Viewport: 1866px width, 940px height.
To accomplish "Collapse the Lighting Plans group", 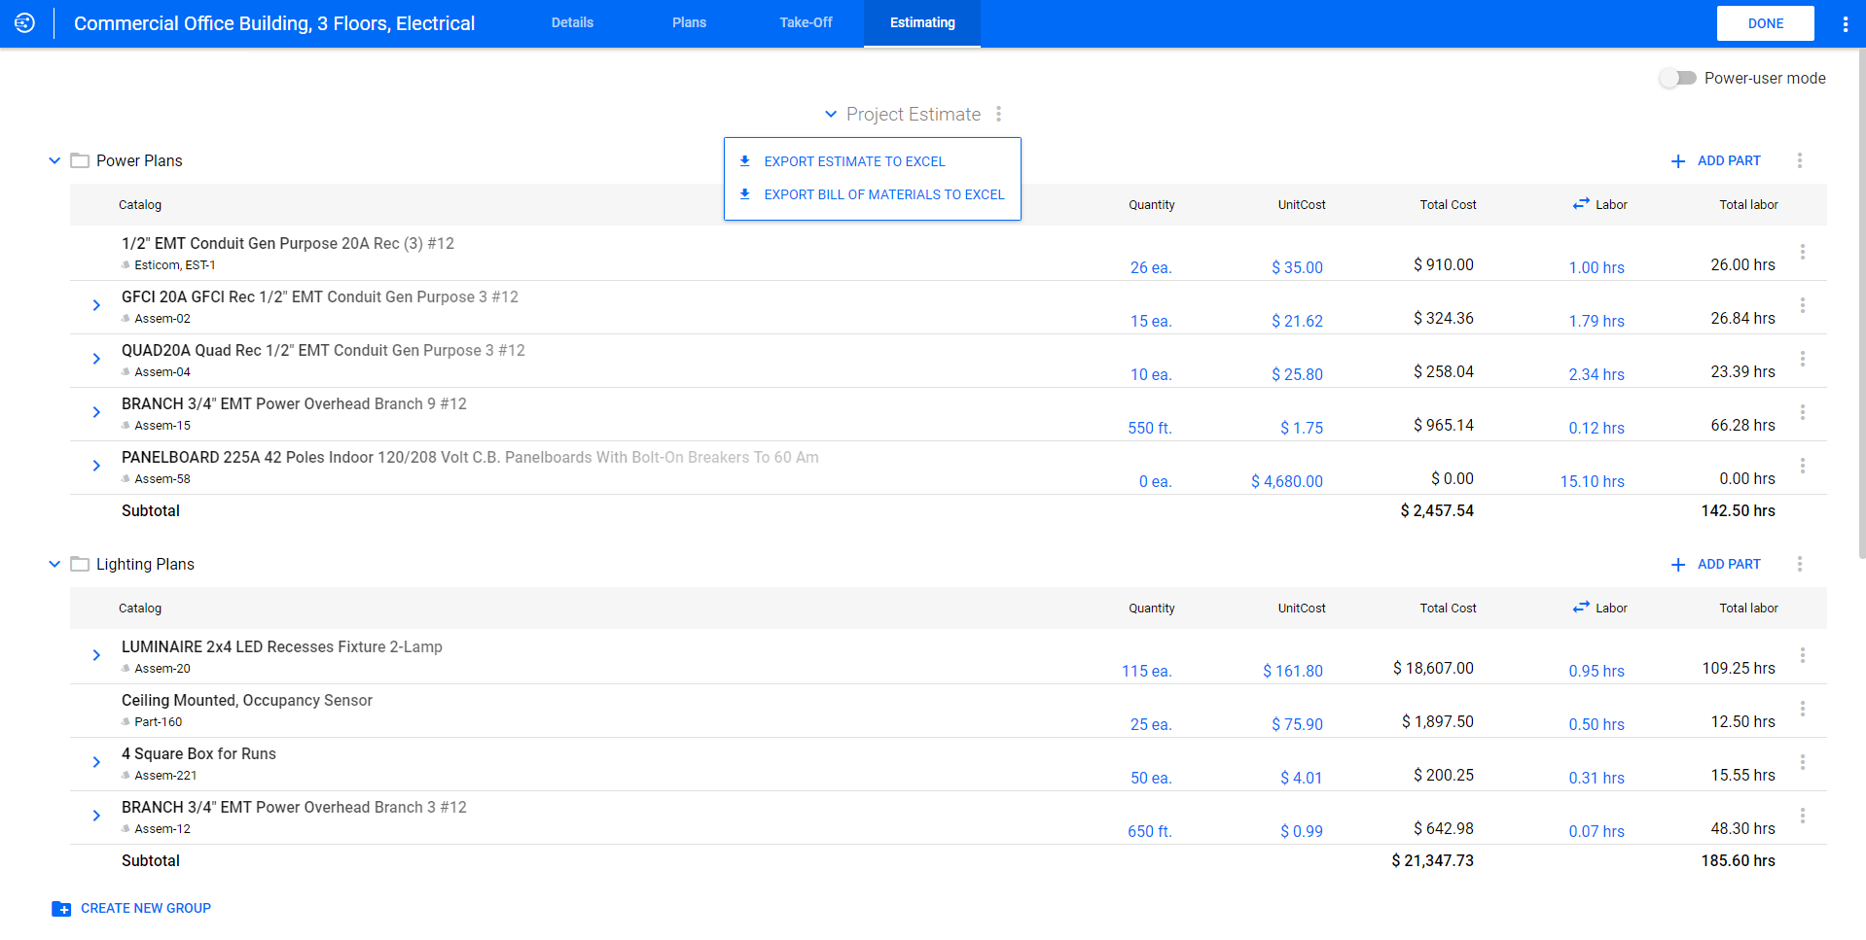I will (54, 564).
